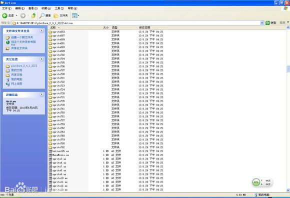Click the Network Neighborhood (网上邻居) link
The image size is (290, 198).
16,83
